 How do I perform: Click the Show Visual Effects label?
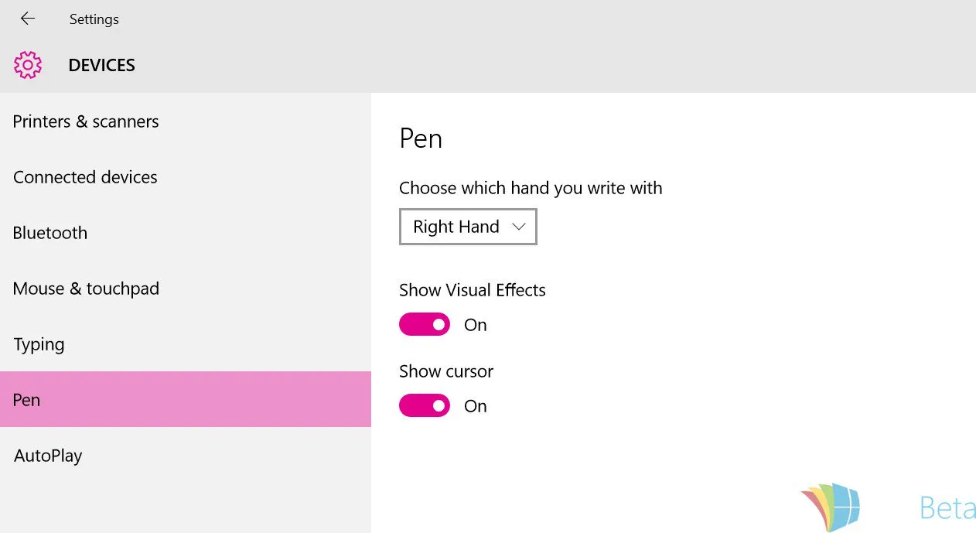(x=473, y=290)
